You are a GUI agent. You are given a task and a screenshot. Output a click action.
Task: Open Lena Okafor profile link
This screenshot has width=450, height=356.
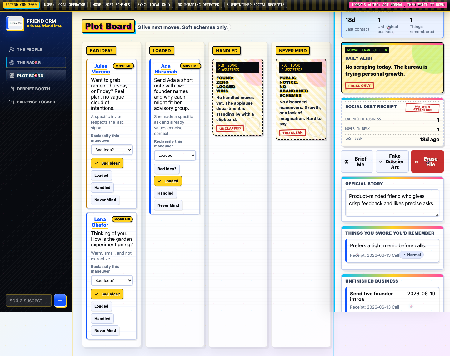point(100,222)
